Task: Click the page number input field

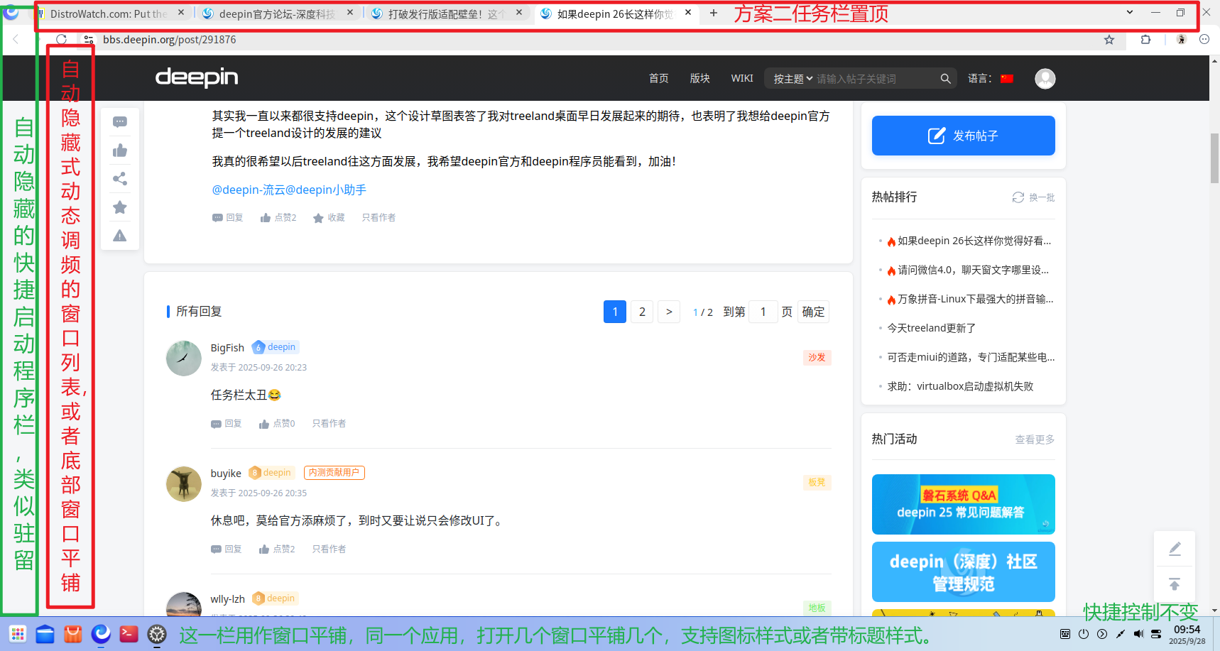Action: tap(763, 312)
